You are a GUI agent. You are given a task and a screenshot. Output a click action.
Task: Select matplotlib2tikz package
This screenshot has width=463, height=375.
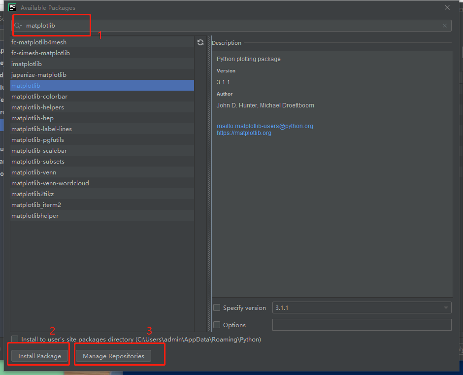pos(102,194)
